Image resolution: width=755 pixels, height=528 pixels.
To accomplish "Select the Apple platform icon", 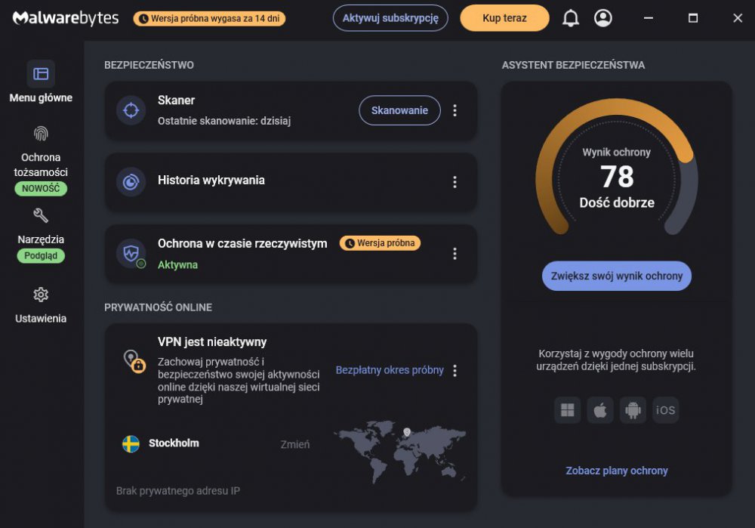I will click(x=600, y=410).
